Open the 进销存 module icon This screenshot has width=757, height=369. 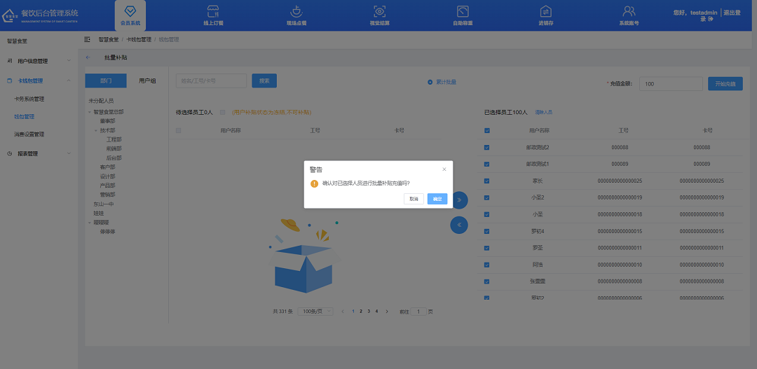pyautogui.click(x=545, y=12)
